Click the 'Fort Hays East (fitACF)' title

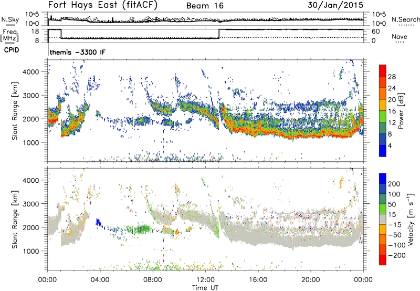(102, 5)
